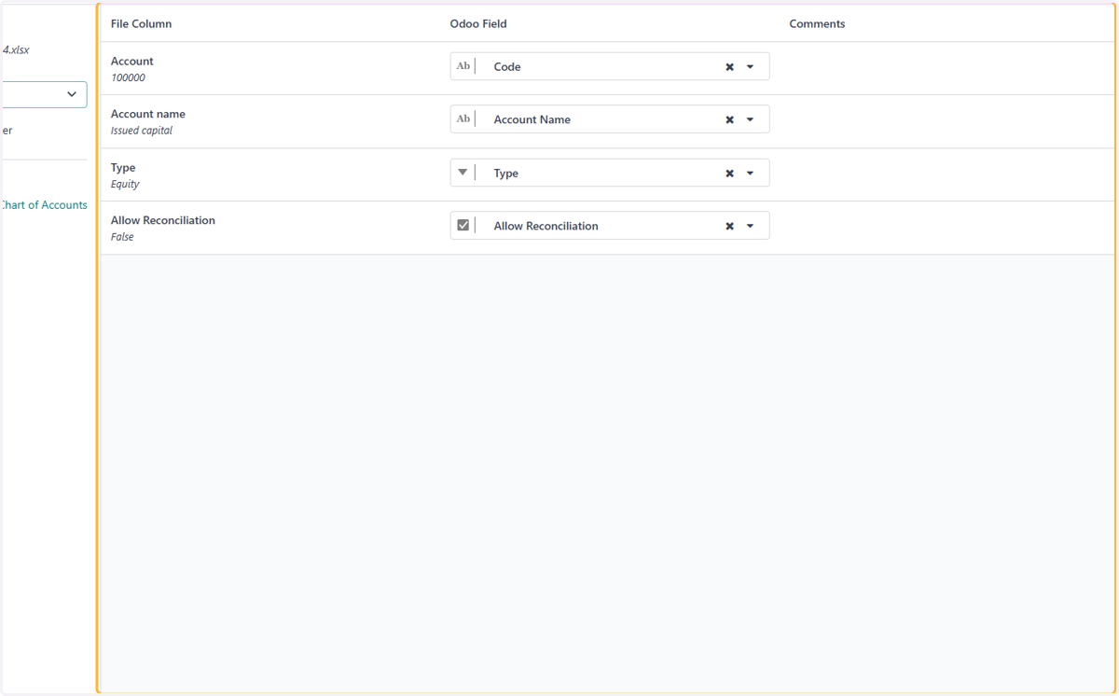Expand the Type field dropdown arrow

pos(750,174)
